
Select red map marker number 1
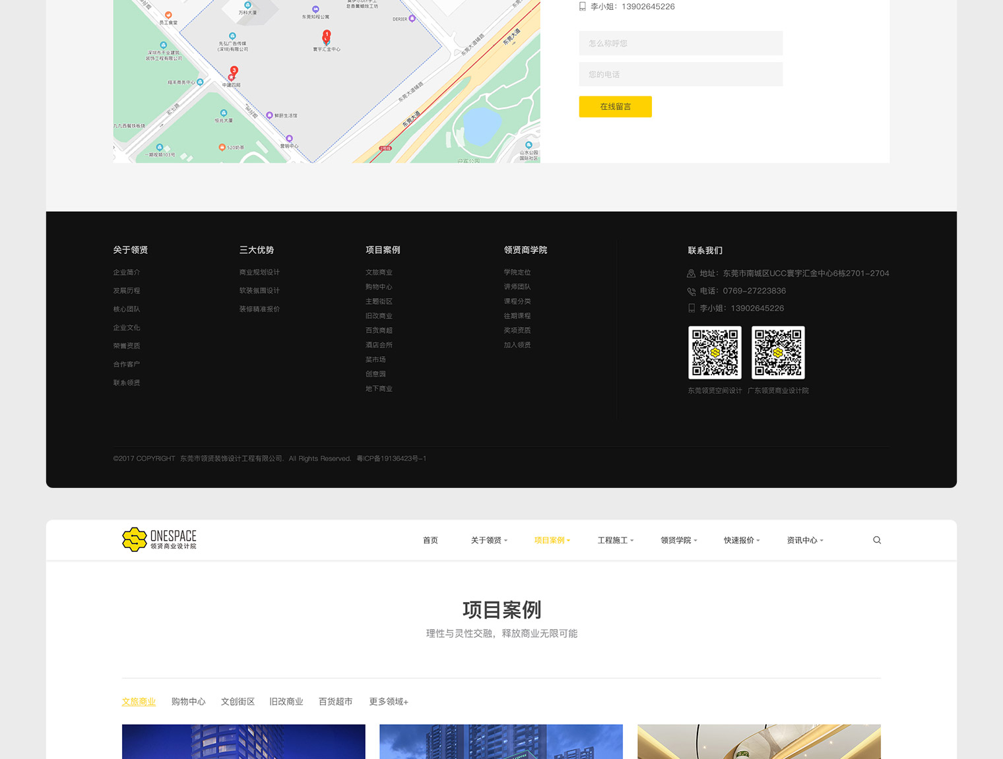pos(327,36)
